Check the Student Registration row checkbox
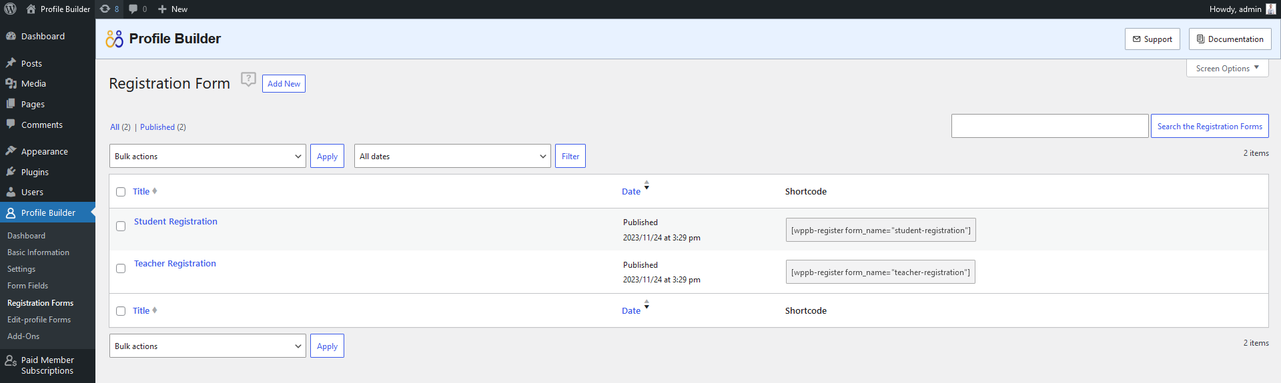This screenshot has height=383, width=1281. click(x=121, y=226)
